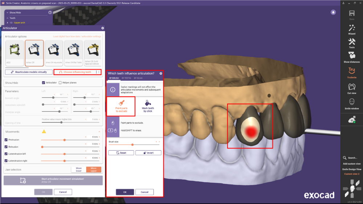Collapse the Teeth group
This screenshot has height=204, width=363.
pyautogui.click(x=7, y=18)
